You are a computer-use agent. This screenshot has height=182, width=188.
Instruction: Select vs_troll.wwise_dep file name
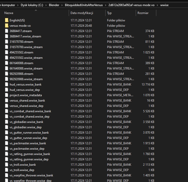(x=22, y=170)
